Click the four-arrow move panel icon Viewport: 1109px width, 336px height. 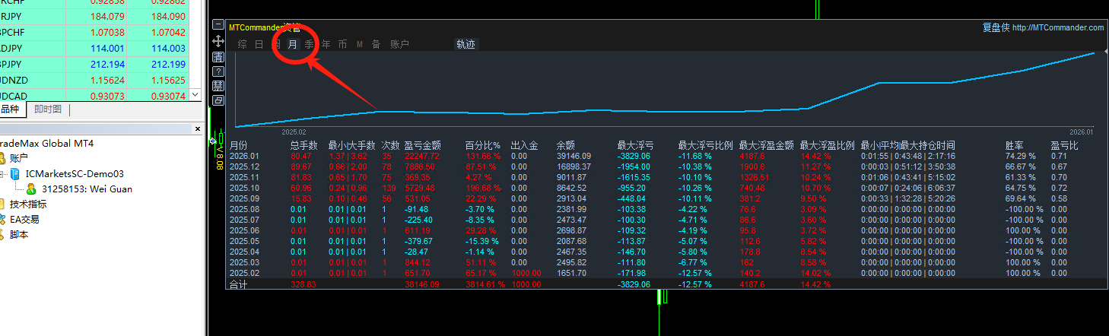click(x=218, y=42)
